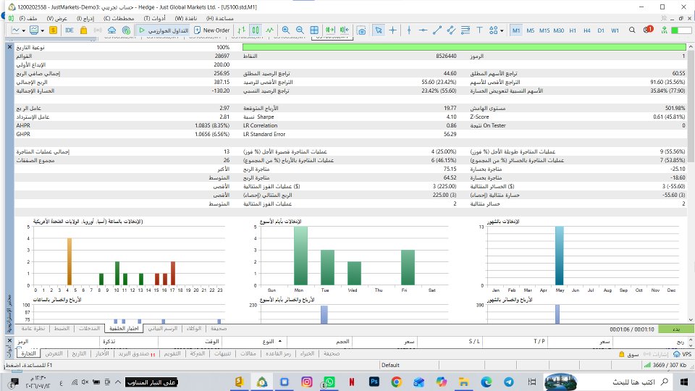This screenshot has width=695, height=391.
Task: Select the crosshair cursor tool
Action: 392,30
